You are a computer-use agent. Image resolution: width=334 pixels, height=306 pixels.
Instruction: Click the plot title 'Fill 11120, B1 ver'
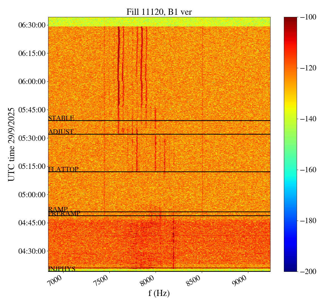[159, 12]
